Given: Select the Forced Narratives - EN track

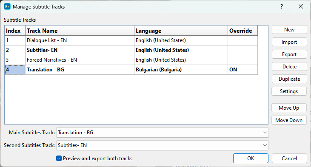Looking at the screenshot, I should click(x=80, y=60).
